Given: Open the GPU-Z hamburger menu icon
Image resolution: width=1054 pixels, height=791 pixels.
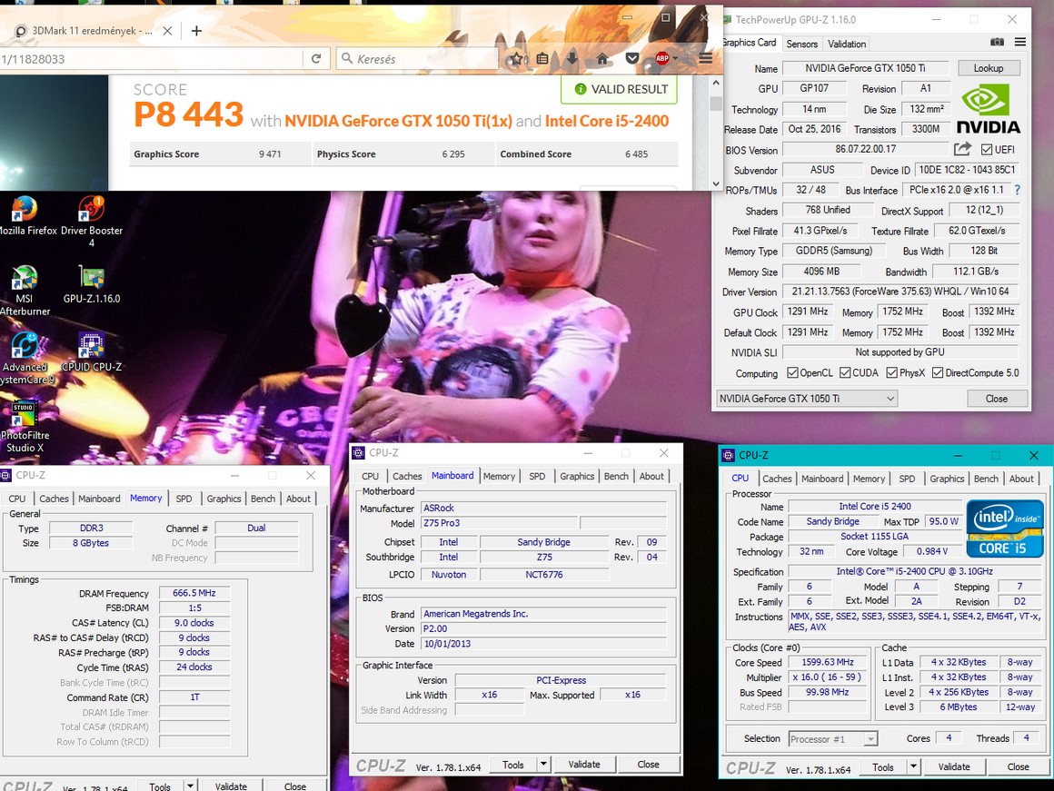Looking at the screenshot, I should point(1020,42).
